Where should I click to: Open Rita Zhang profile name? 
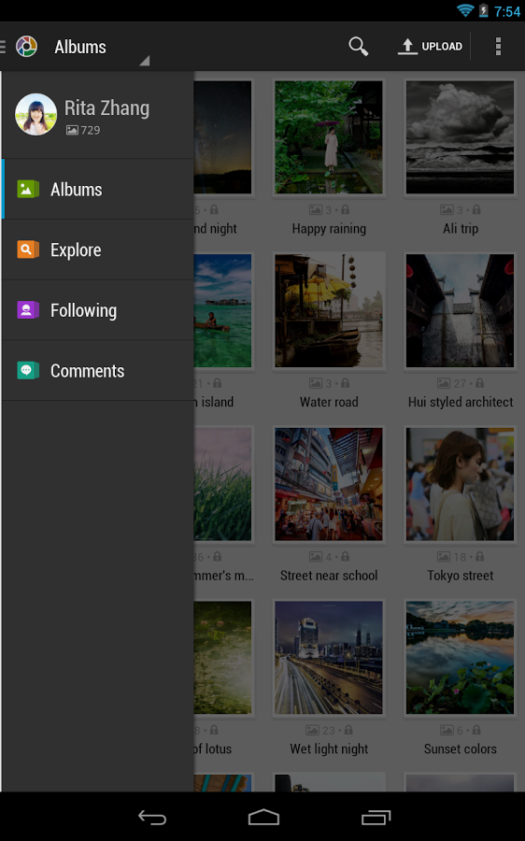pyautogui.click(x=106, y=107)
